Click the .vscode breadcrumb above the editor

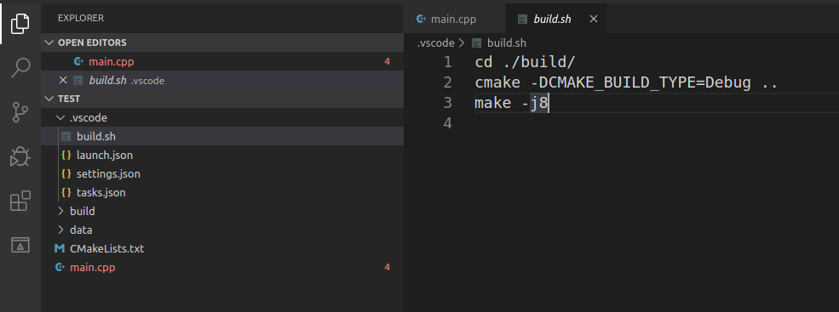click(x=435, y=43)
